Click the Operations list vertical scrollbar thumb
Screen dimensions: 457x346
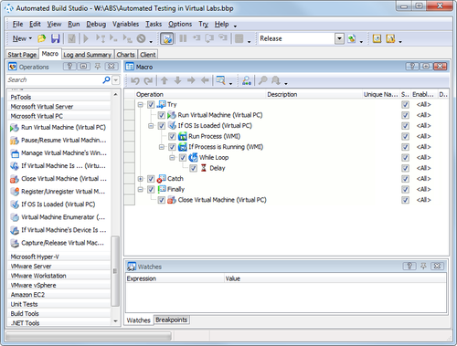115,271
